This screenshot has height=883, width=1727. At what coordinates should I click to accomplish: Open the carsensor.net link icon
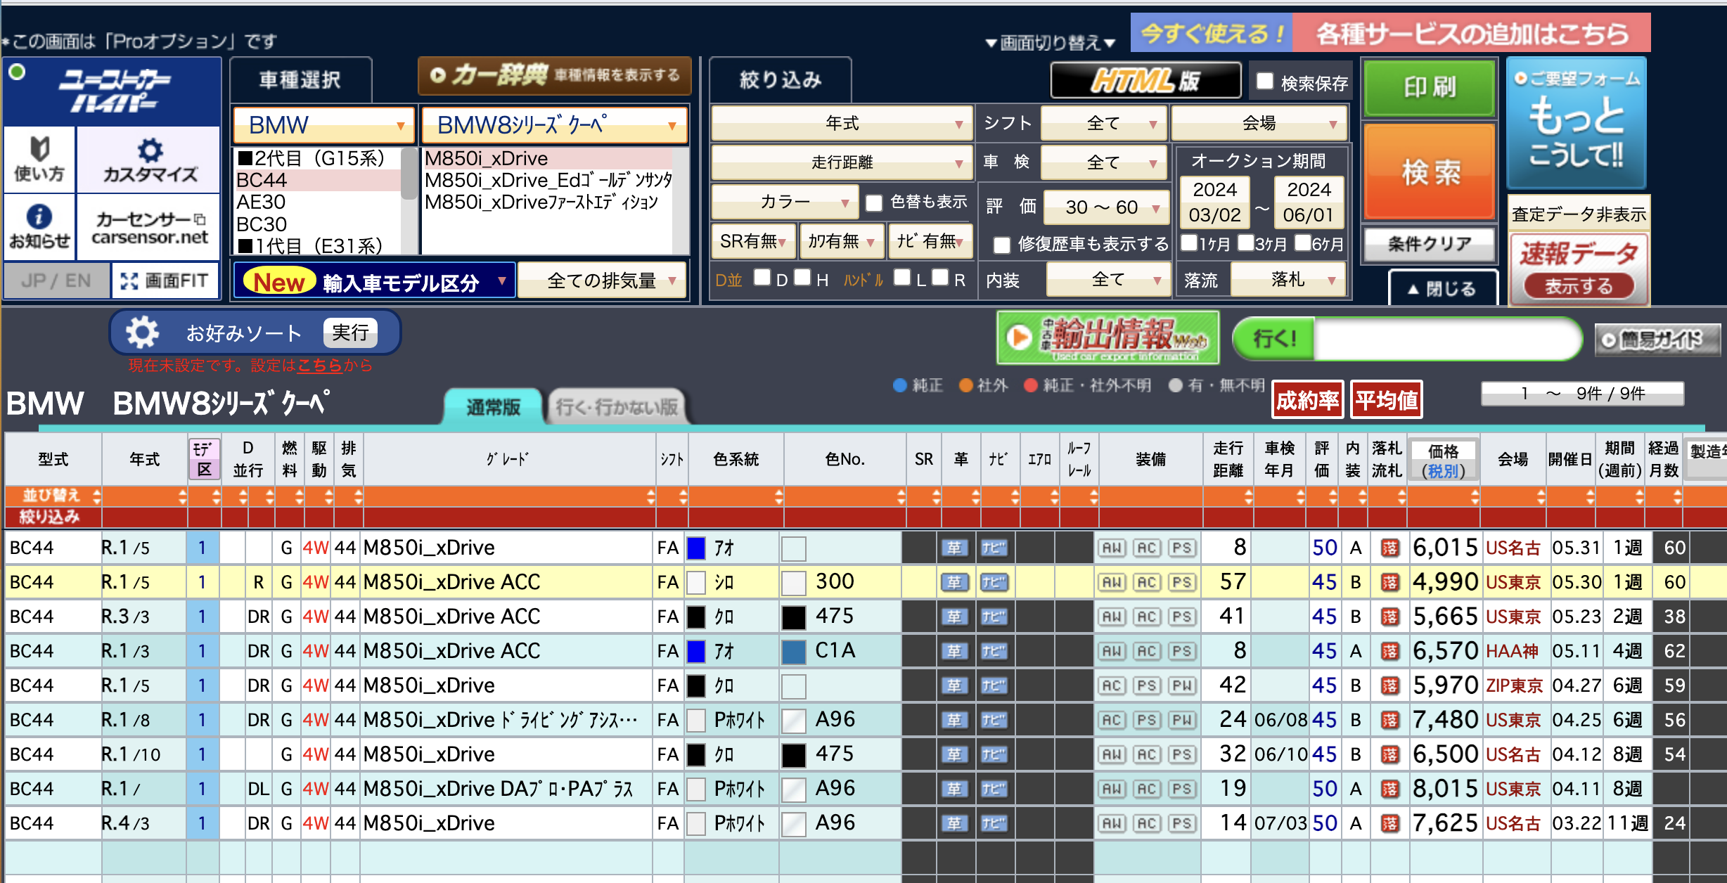coord(150,226)
